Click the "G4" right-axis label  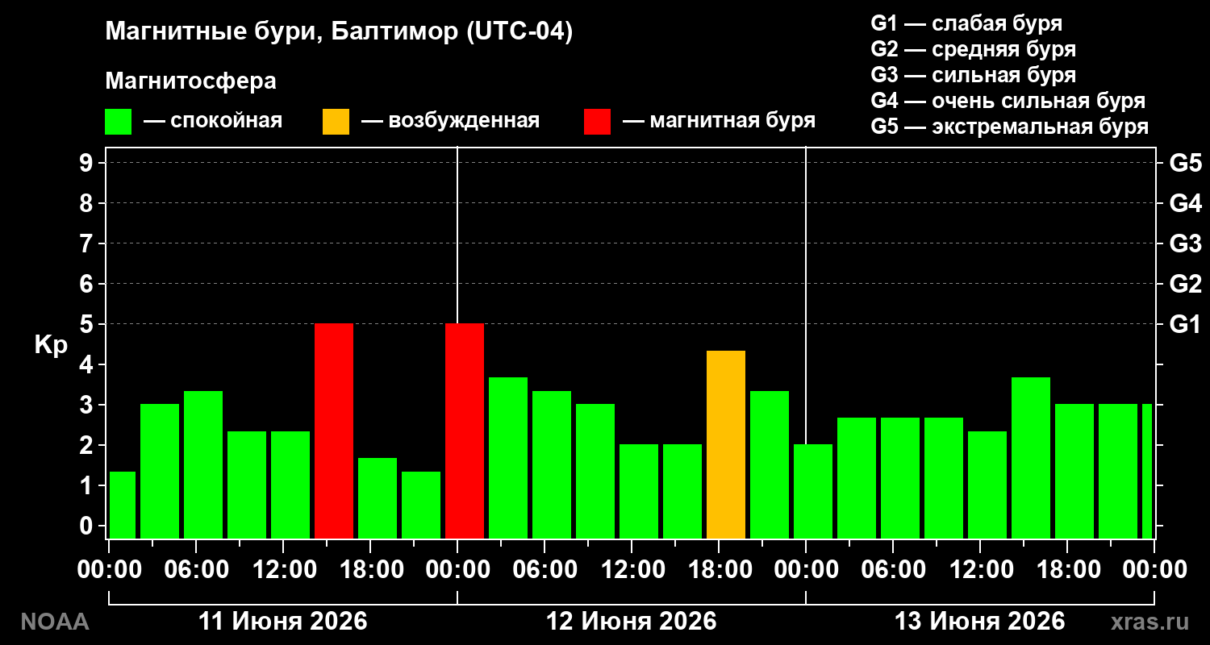tap(1185, 203)
